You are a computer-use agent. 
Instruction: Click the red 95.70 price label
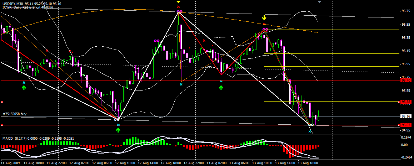405,81
